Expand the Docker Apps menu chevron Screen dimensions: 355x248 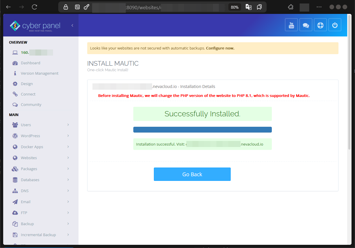68,147
